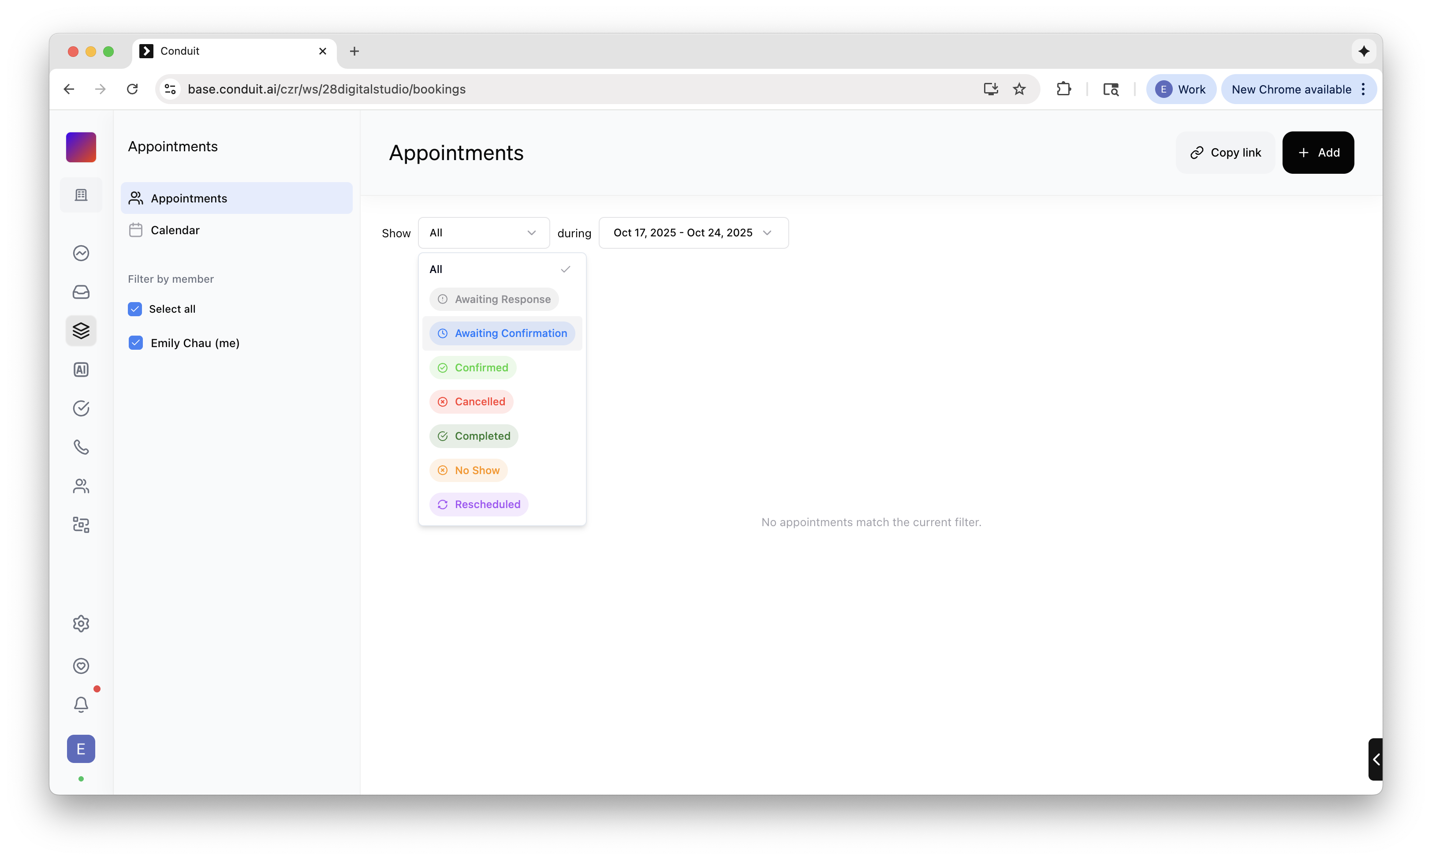The image size is (1432, 860).
Task: Open the notifications bell icon
Action: click(81, 704)
